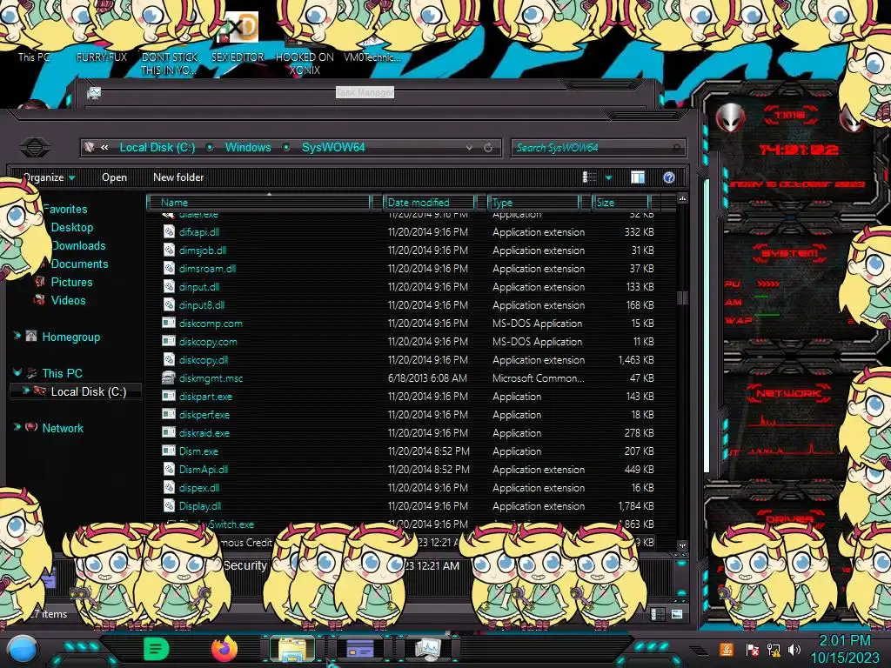This screenshot has width=891, height=668.
Task: Collapse the This PC tree node
Action: 17,372
